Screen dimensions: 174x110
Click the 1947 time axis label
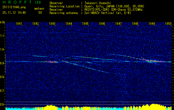(118, 23)
